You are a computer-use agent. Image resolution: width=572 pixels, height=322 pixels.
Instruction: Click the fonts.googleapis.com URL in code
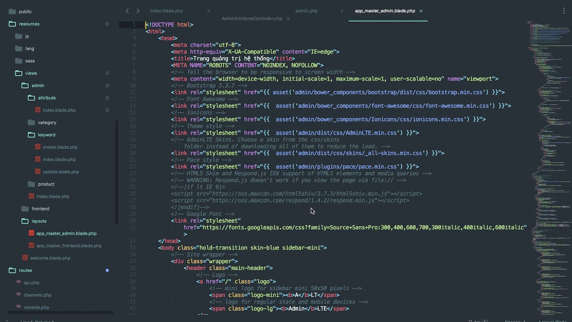[x=355, y=228]
